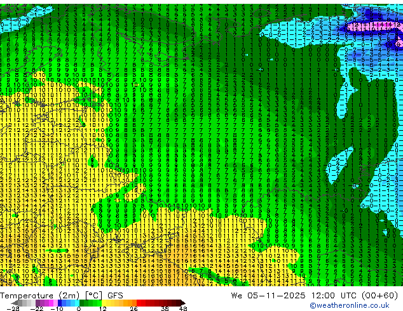This screenshot has height=311, width=403.
Task: Click the -22 label on color scale
Action: (x=37, y=308)
